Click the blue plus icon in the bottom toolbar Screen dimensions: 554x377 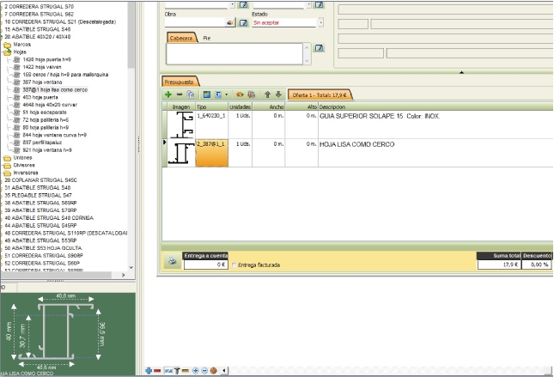(x=149, y=371)
